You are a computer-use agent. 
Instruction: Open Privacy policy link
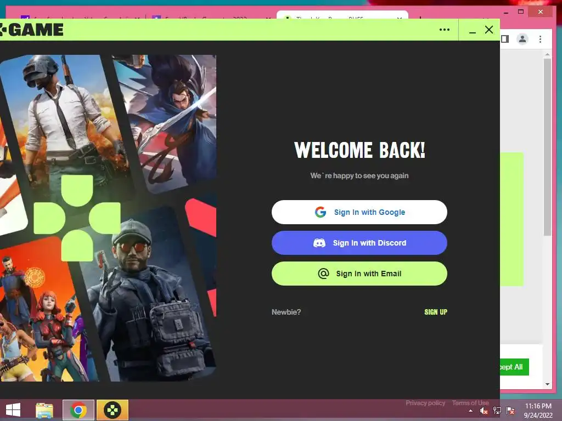tap(425, 403)
